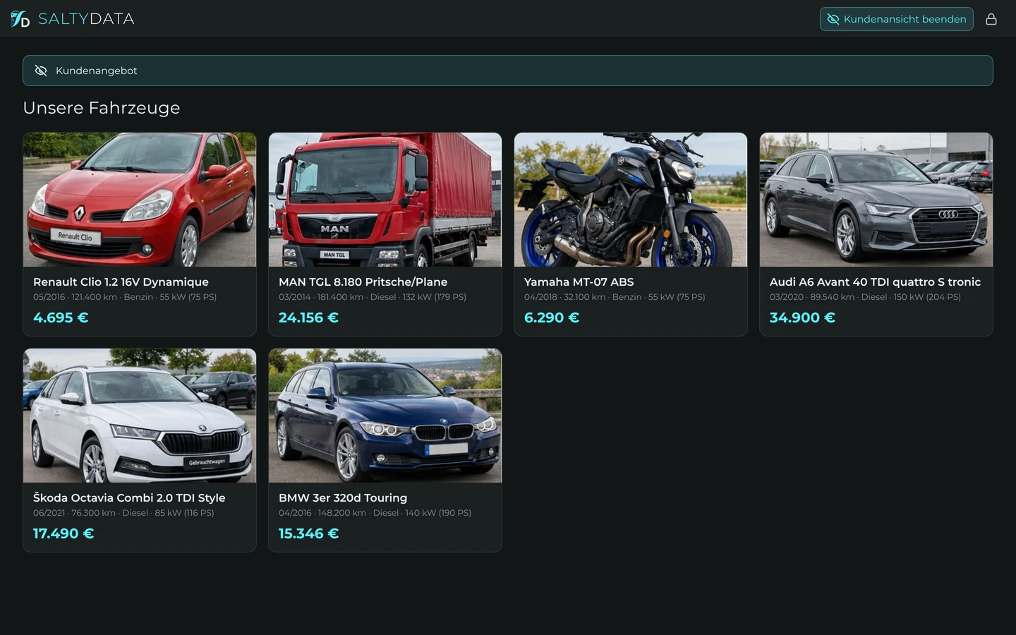Open the MAN TGL truck photo
The height and width of the screenshot is (635, 1016).
[385, 200]
